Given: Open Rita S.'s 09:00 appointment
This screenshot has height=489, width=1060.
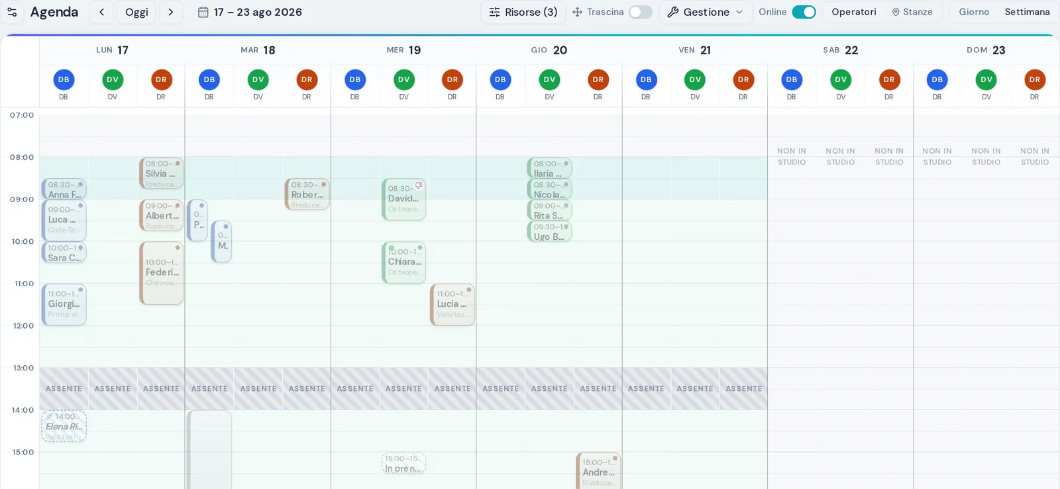Looking at the screenshot, I should [x=549, y=211].
